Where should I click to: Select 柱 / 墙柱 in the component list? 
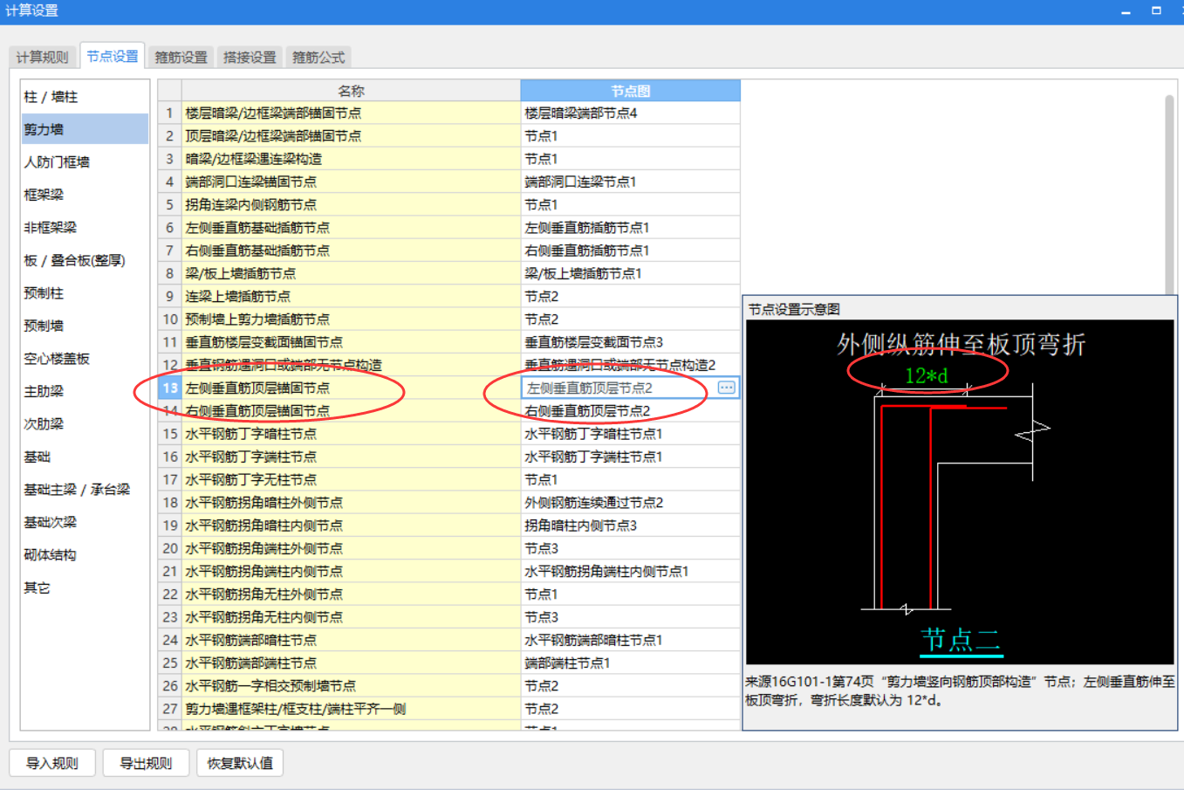(85, 97)
